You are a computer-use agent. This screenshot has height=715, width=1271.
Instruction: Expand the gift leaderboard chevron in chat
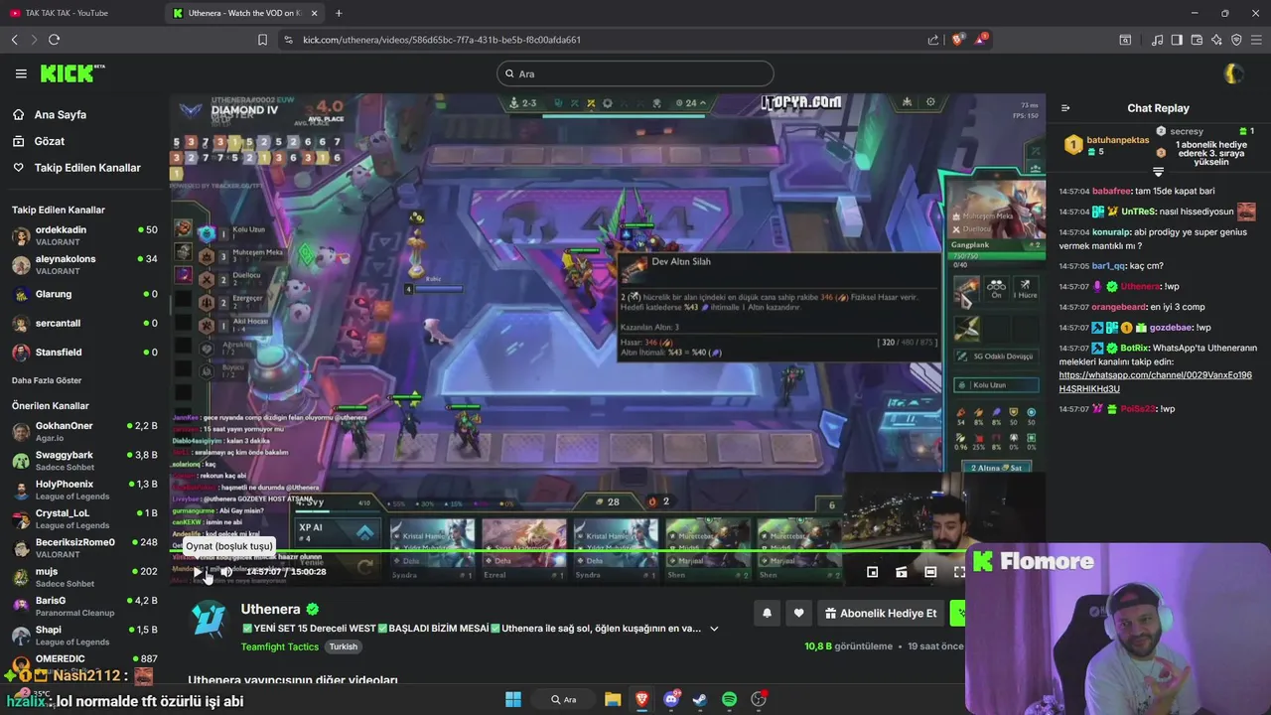[1158, 173]
